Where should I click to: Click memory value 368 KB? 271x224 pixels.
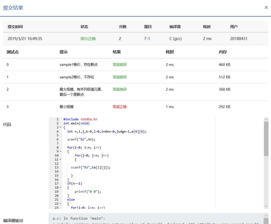point(224,89)
